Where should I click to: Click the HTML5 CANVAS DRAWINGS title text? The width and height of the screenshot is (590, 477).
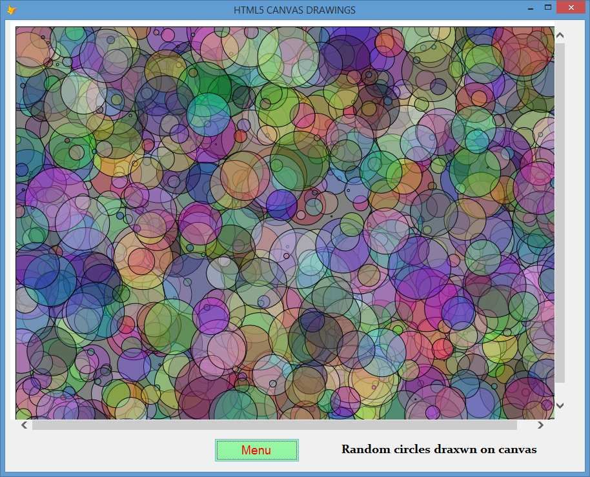coord(294,10)
